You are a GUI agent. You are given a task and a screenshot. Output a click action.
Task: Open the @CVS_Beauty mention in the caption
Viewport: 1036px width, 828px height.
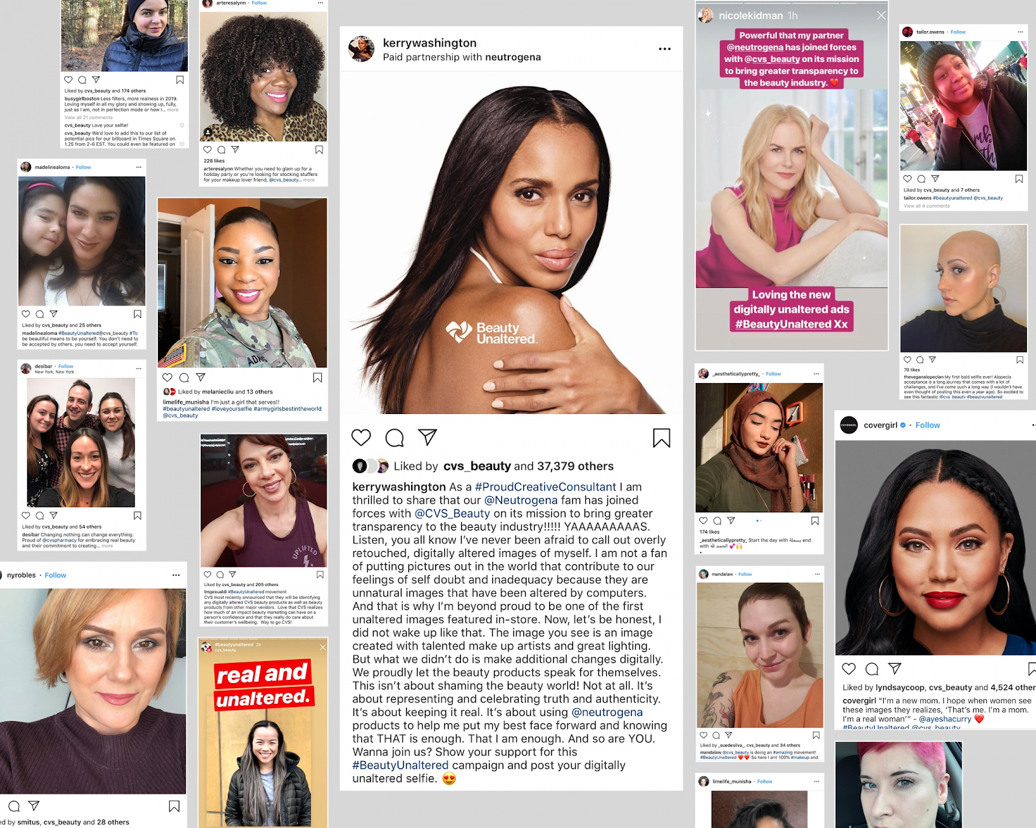453,514
